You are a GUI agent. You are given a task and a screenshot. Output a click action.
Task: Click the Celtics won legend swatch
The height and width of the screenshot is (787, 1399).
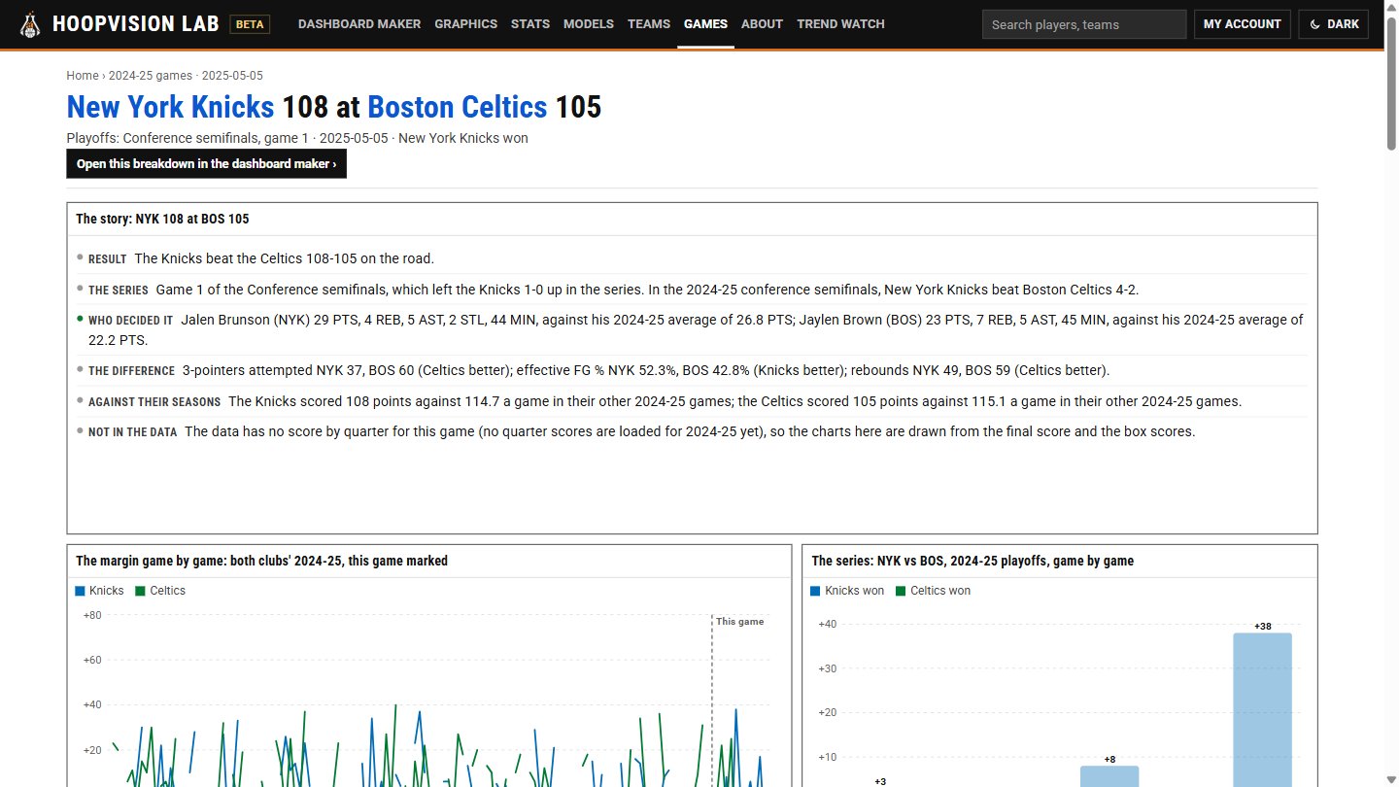tap(901, 591)
